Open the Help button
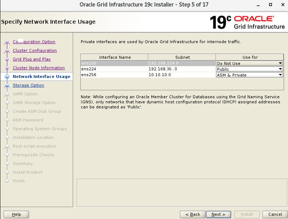 (x=16, y=214)
